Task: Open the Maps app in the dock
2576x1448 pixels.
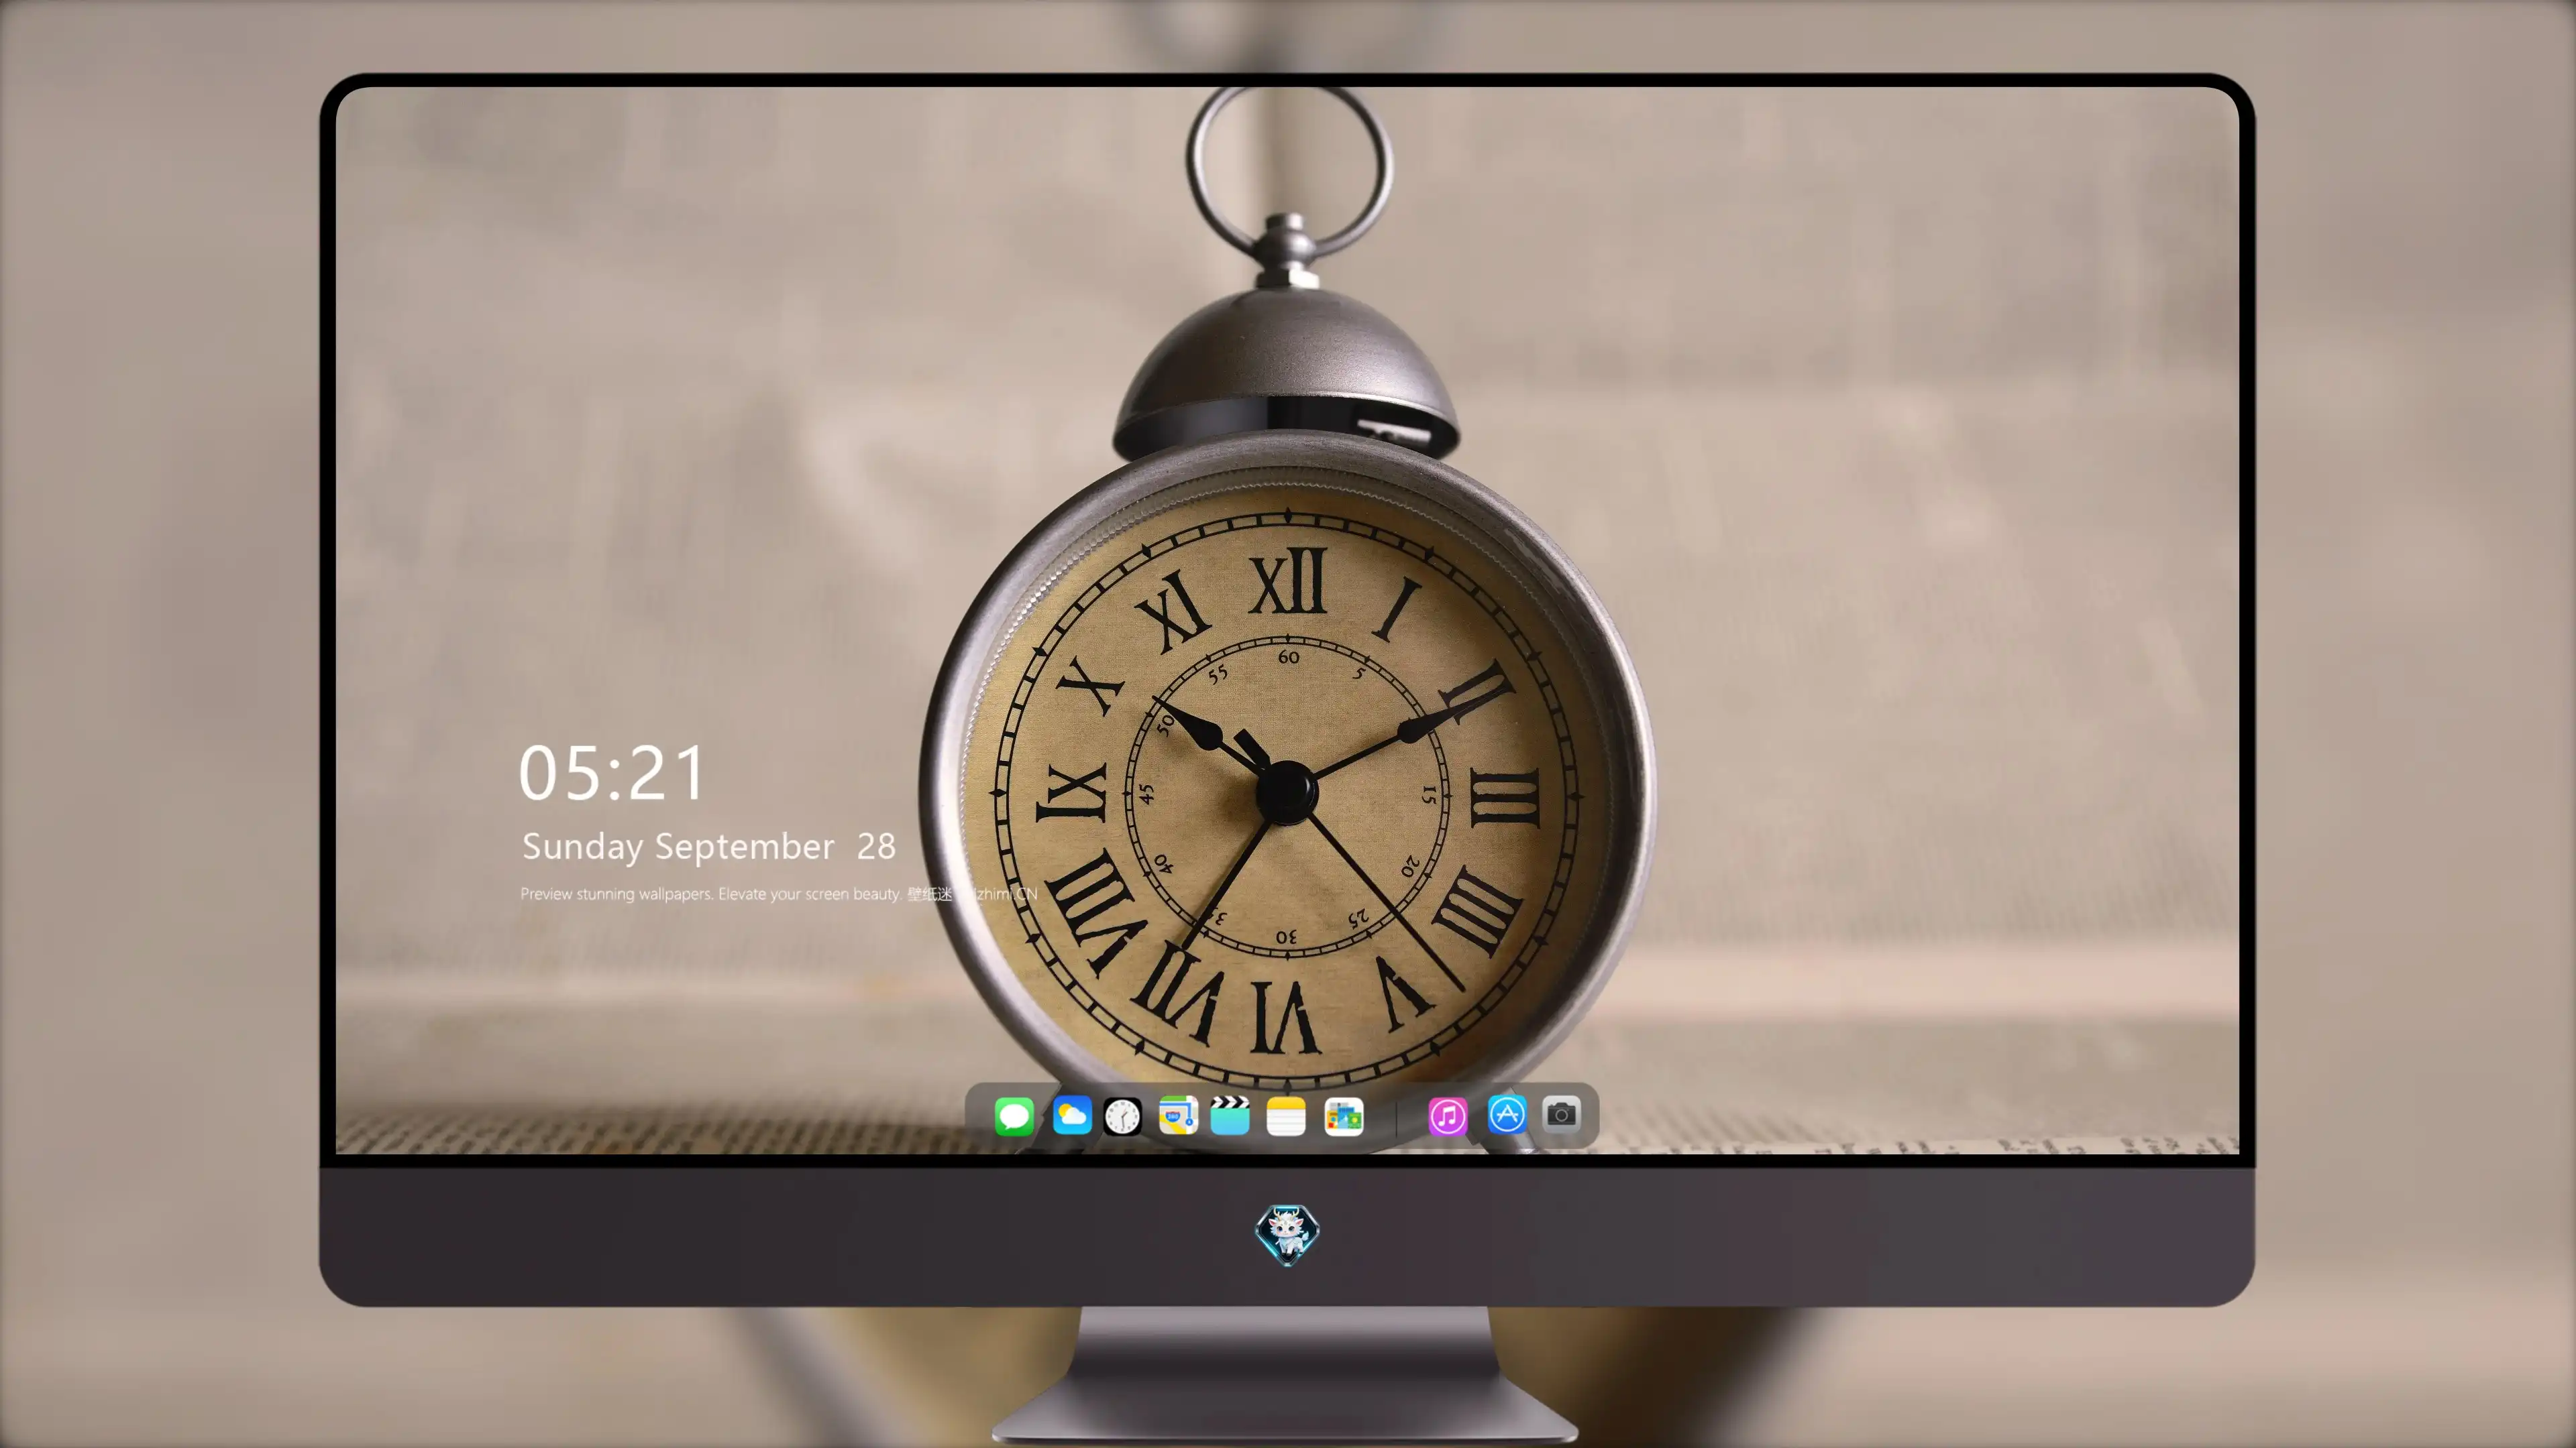Action: coord(1178,1115)
